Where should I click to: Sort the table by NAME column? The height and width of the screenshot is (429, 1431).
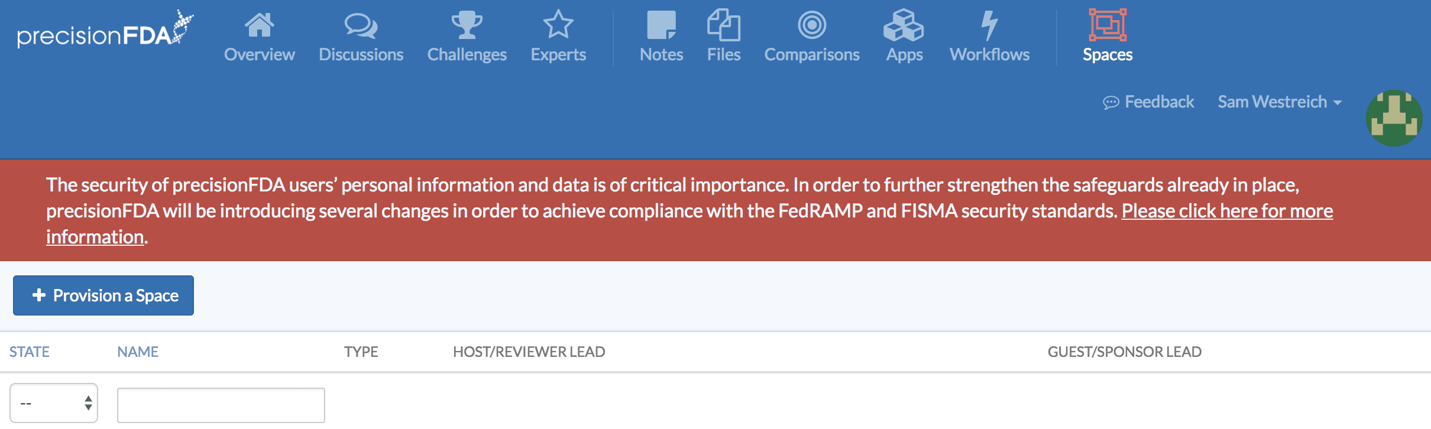click(138, 352)
